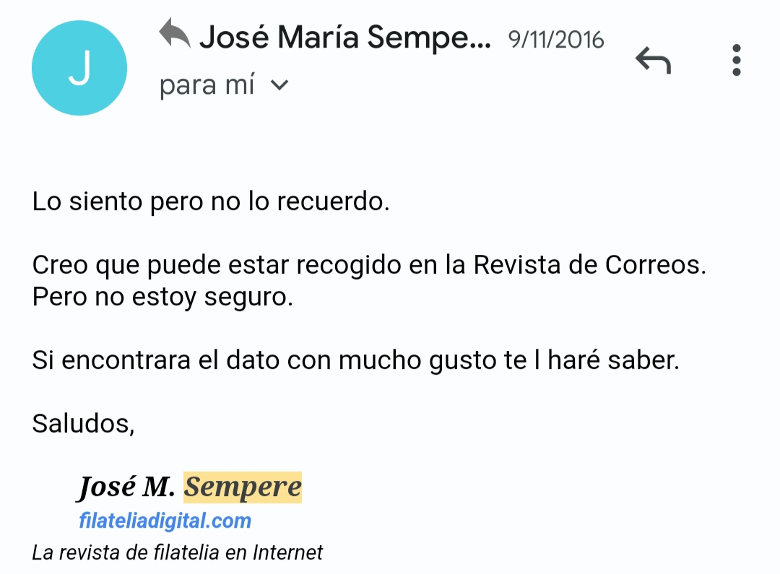Click the word "Internet" in the tagline

288,552
